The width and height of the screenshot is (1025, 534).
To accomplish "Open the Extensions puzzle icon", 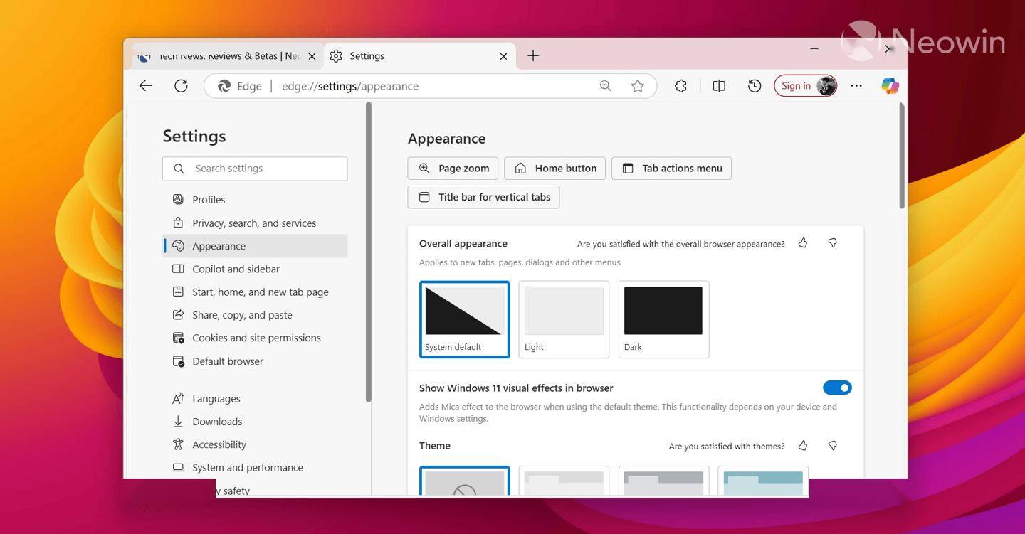I will 680,86.
